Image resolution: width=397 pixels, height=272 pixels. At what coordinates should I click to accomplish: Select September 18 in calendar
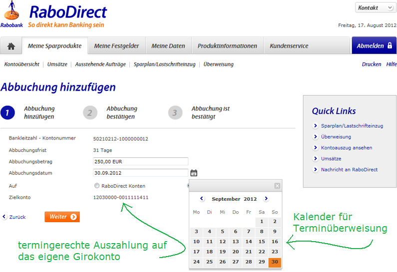(x=209, y=252)
